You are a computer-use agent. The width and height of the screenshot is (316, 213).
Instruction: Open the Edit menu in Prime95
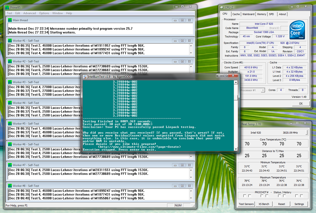18,13
